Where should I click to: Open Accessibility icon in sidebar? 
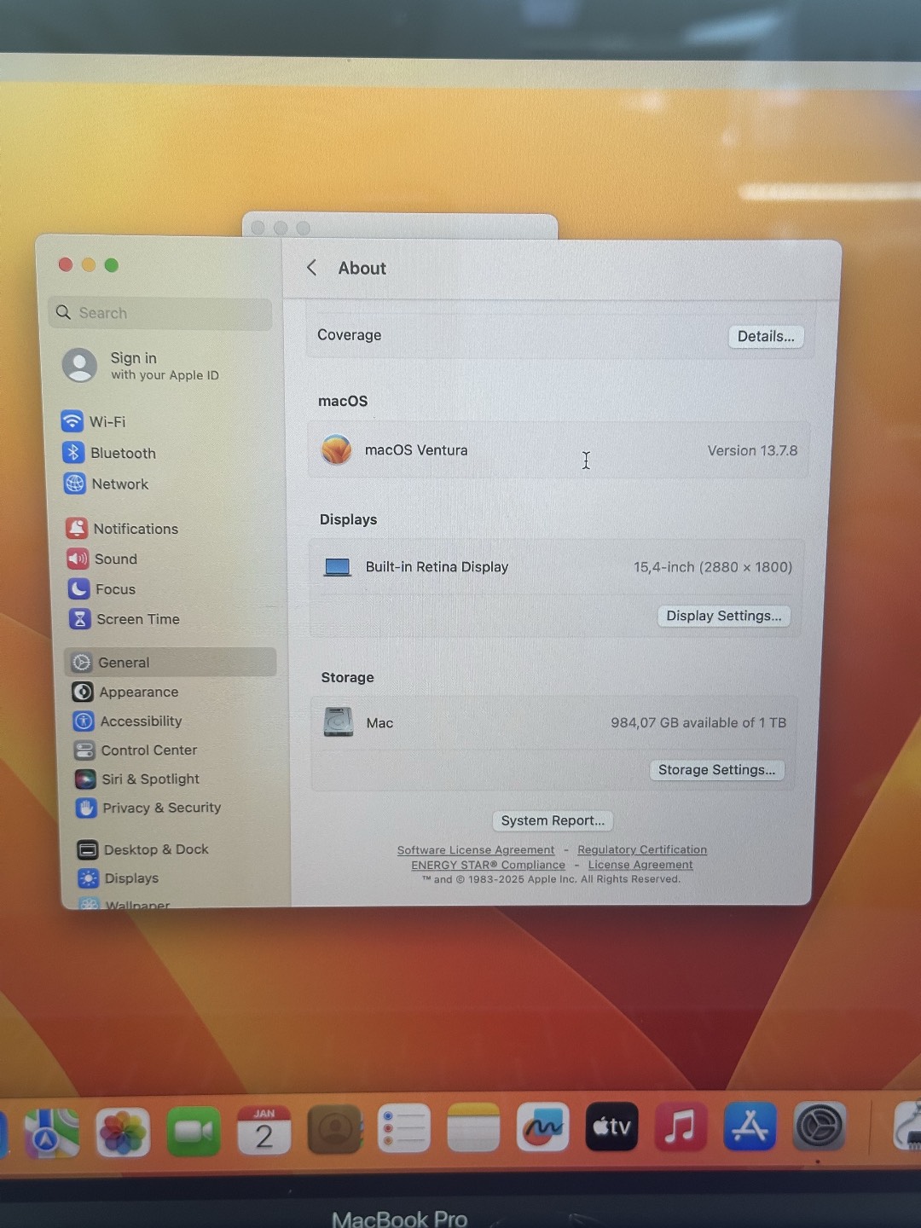[84, 721]
